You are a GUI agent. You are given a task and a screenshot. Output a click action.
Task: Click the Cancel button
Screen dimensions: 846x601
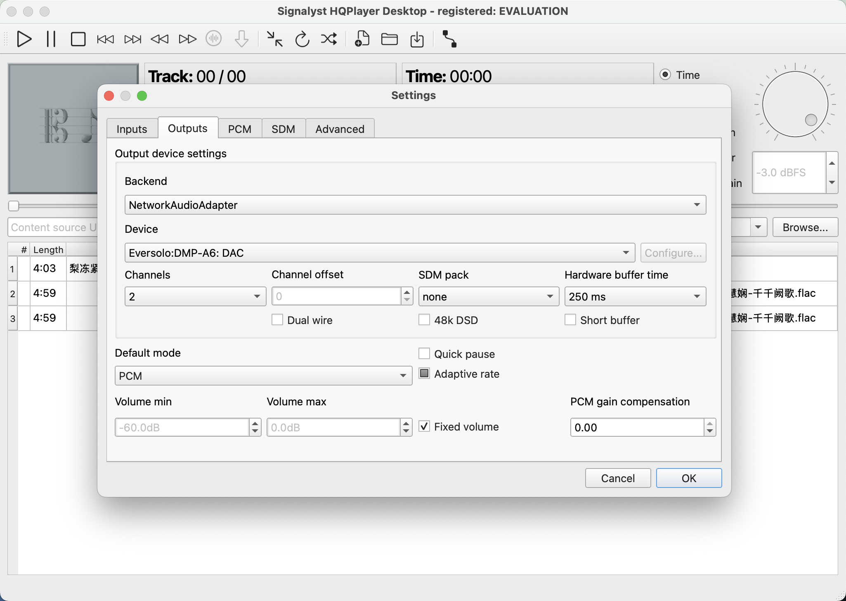click(617, 478)
